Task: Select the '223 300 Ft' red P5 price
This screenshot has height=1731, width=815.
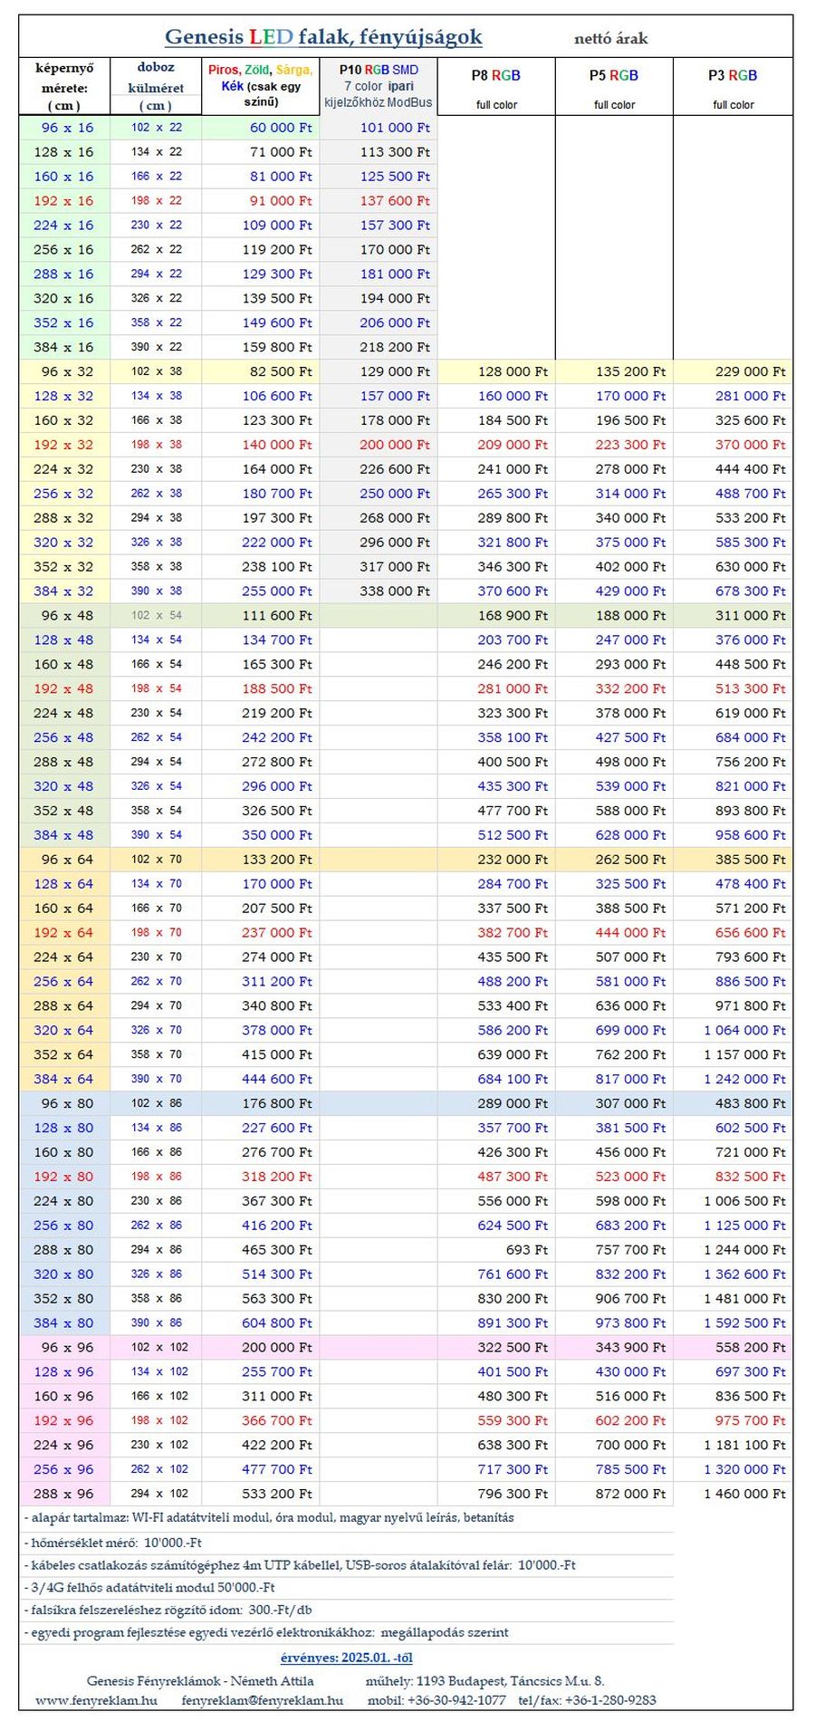Action: (x=614, y=445)
